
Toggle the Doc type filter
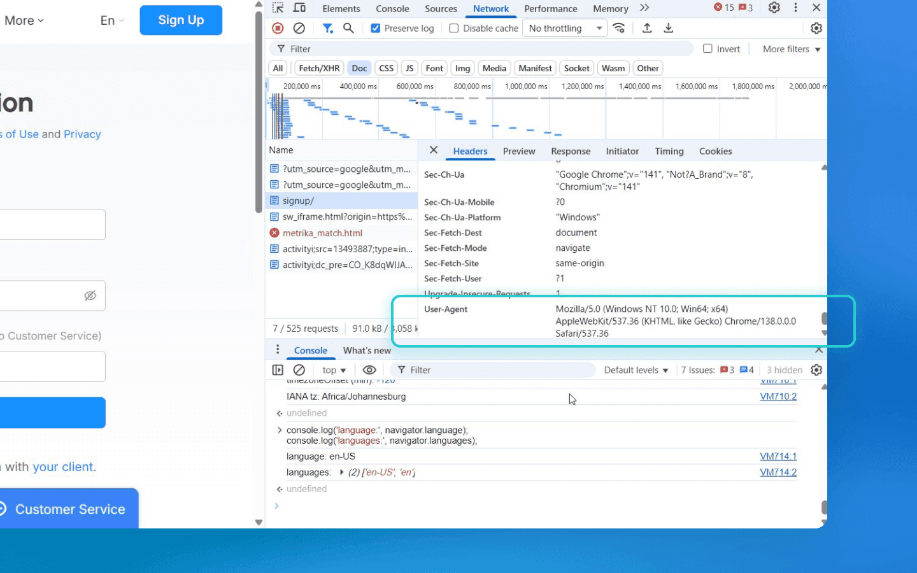coord(359,68)
